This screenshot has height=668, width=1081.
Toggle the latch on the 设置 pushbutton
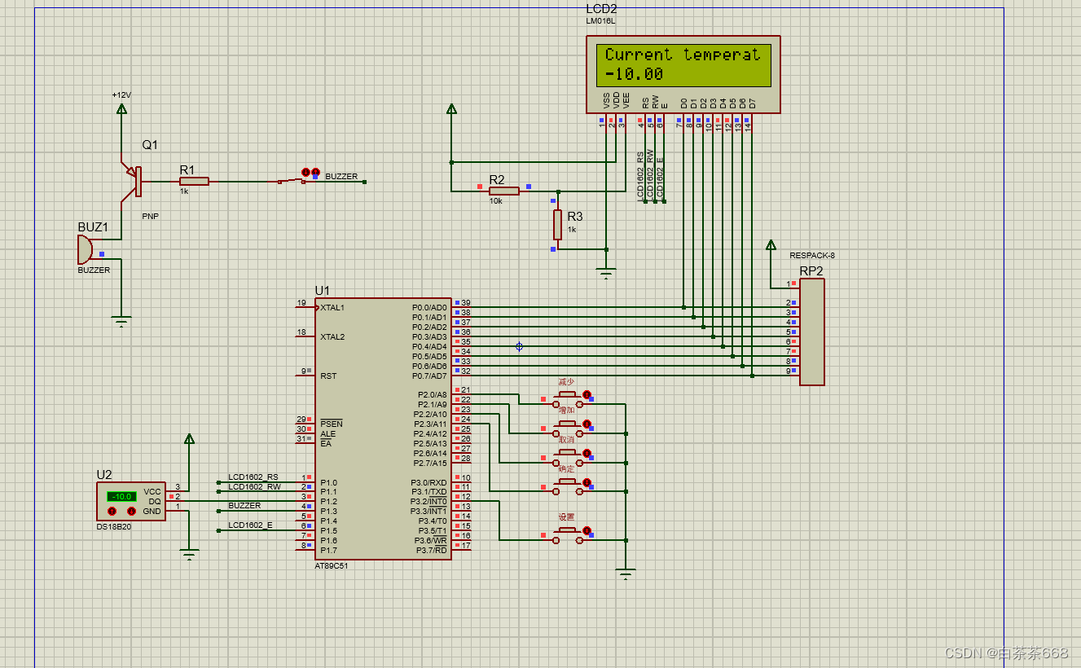pos(587,530)
